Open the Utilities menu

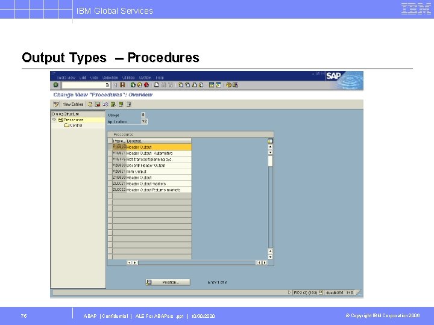click(x=128, y=78)
